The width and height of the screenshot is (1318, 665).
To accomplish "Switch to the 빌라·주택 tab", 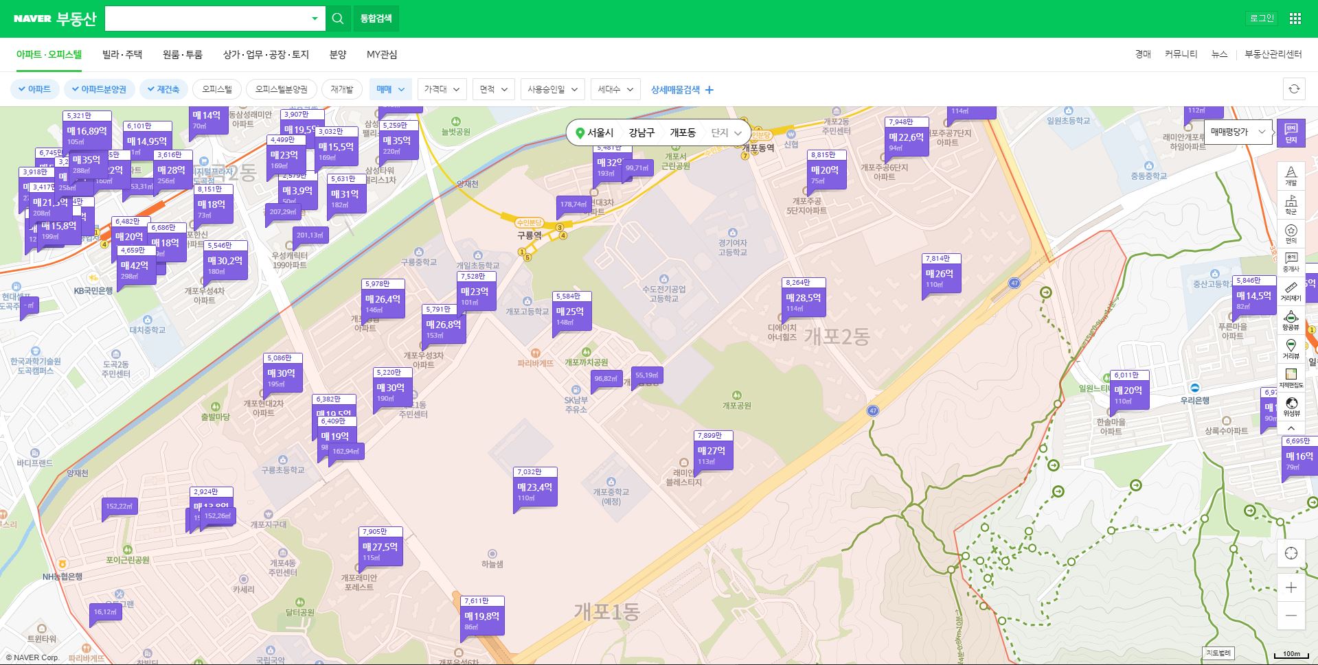I will tap(122, 54).
